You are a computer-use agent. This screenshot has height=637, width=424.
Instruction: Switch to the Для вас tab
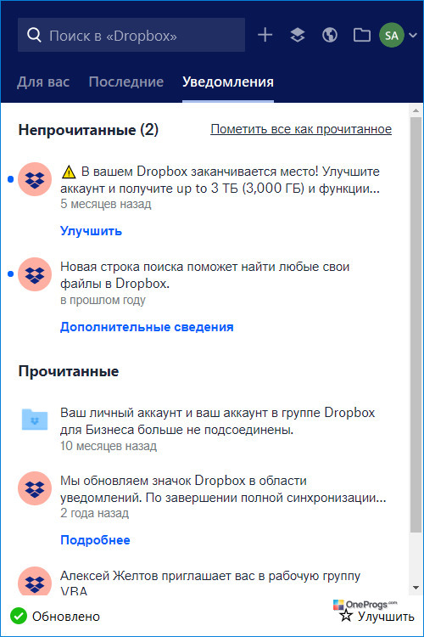(x=43, y=82)
